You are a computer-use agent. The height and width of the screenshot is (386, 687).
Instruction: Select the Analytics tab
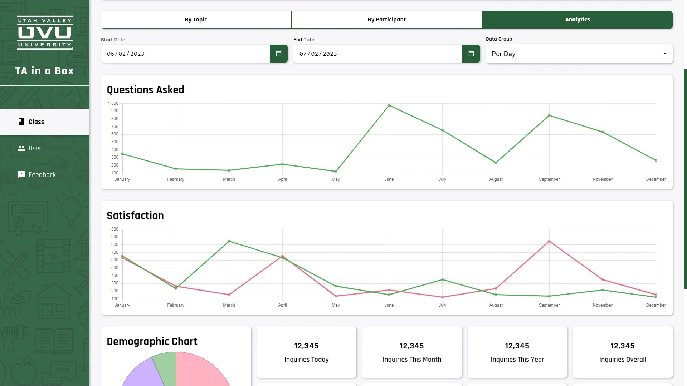click(577, 20)
